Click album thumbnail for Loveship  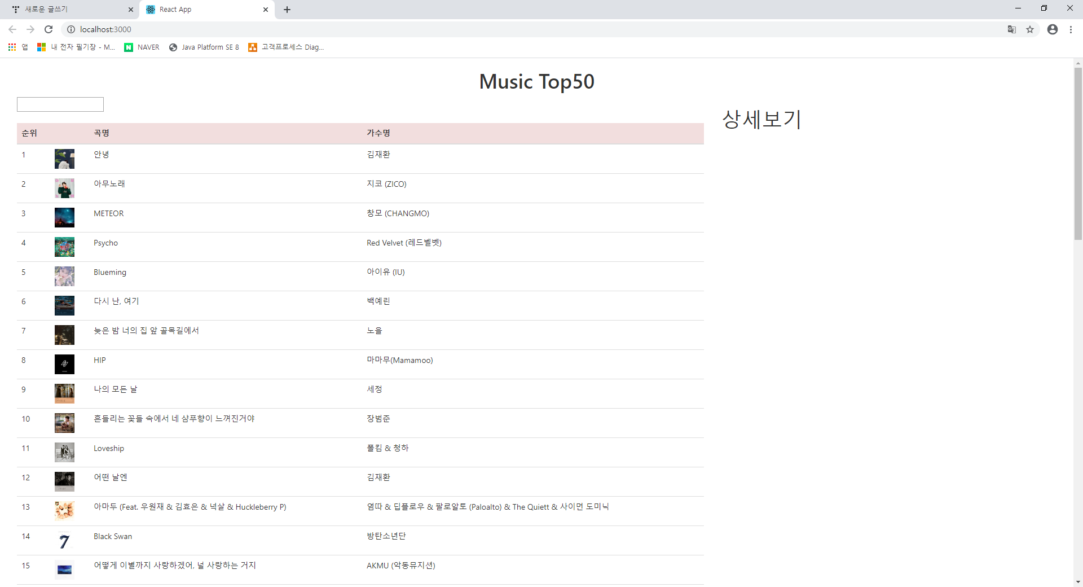coord(64,453)
